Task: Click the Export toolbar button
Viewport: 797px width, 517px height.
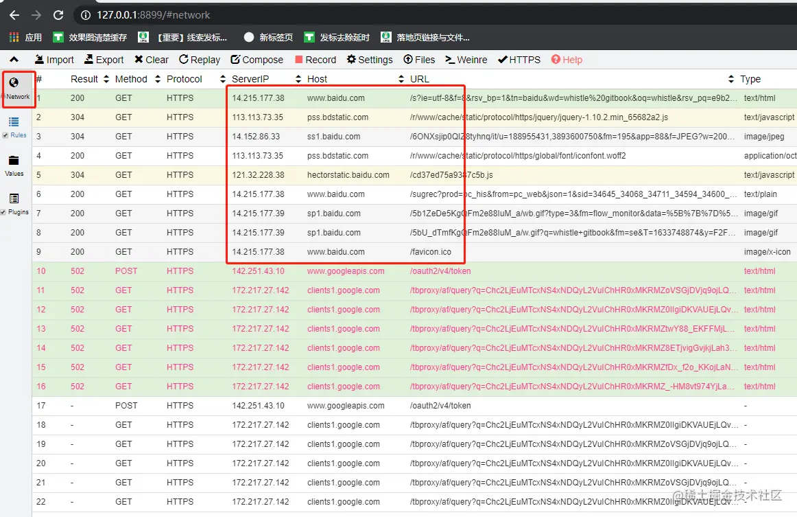Action: tap(104, 60)
